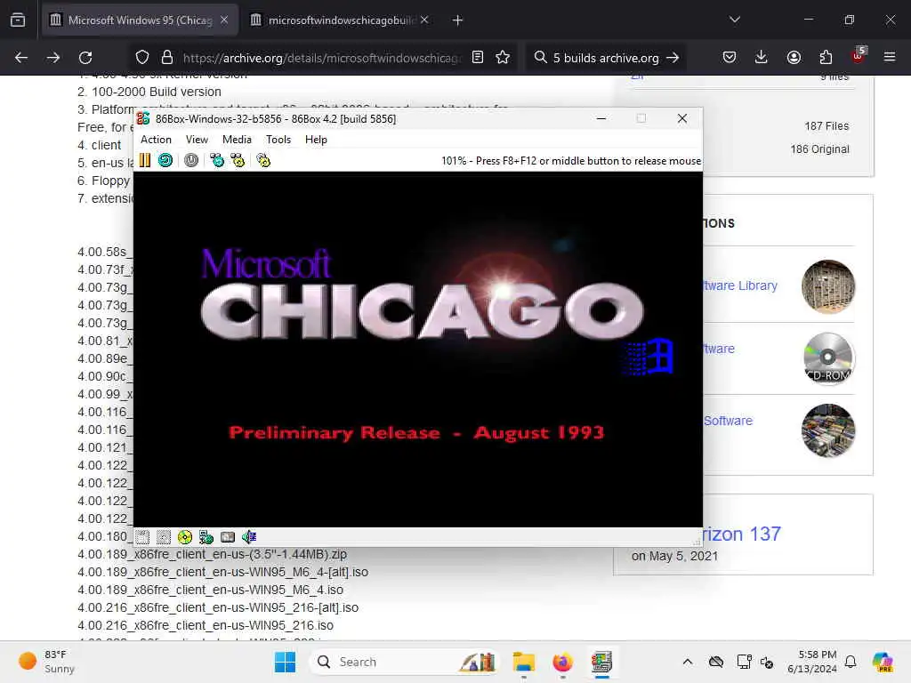The image size is (911, 683).
Task: Click second floppy drive status icon
Action: pos(164,537)
